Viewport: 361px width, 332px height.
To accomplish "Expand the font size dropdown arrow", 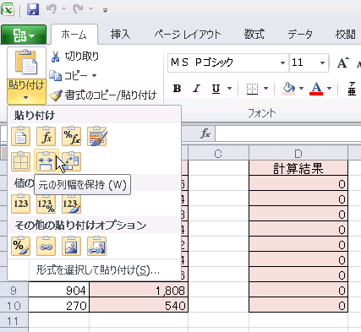I will pos(322,63).
